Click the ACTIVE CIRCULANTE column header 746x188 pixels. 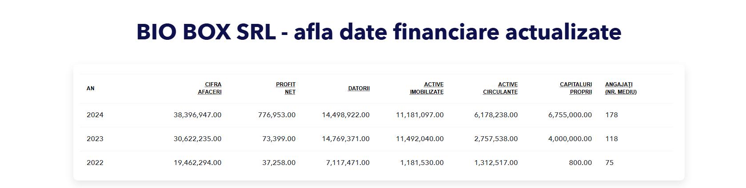click(x=500, y=88)
